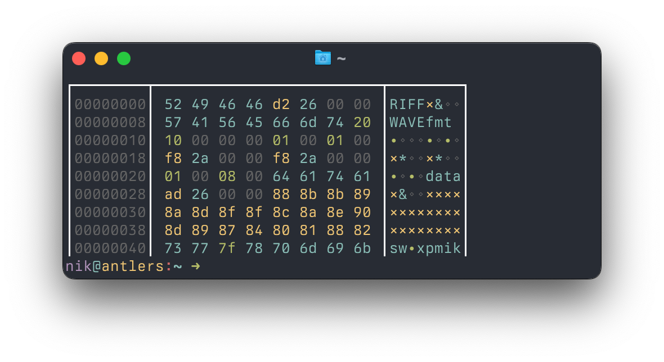Maximize window using the green button
664x362 pixels.
(124, 58)
